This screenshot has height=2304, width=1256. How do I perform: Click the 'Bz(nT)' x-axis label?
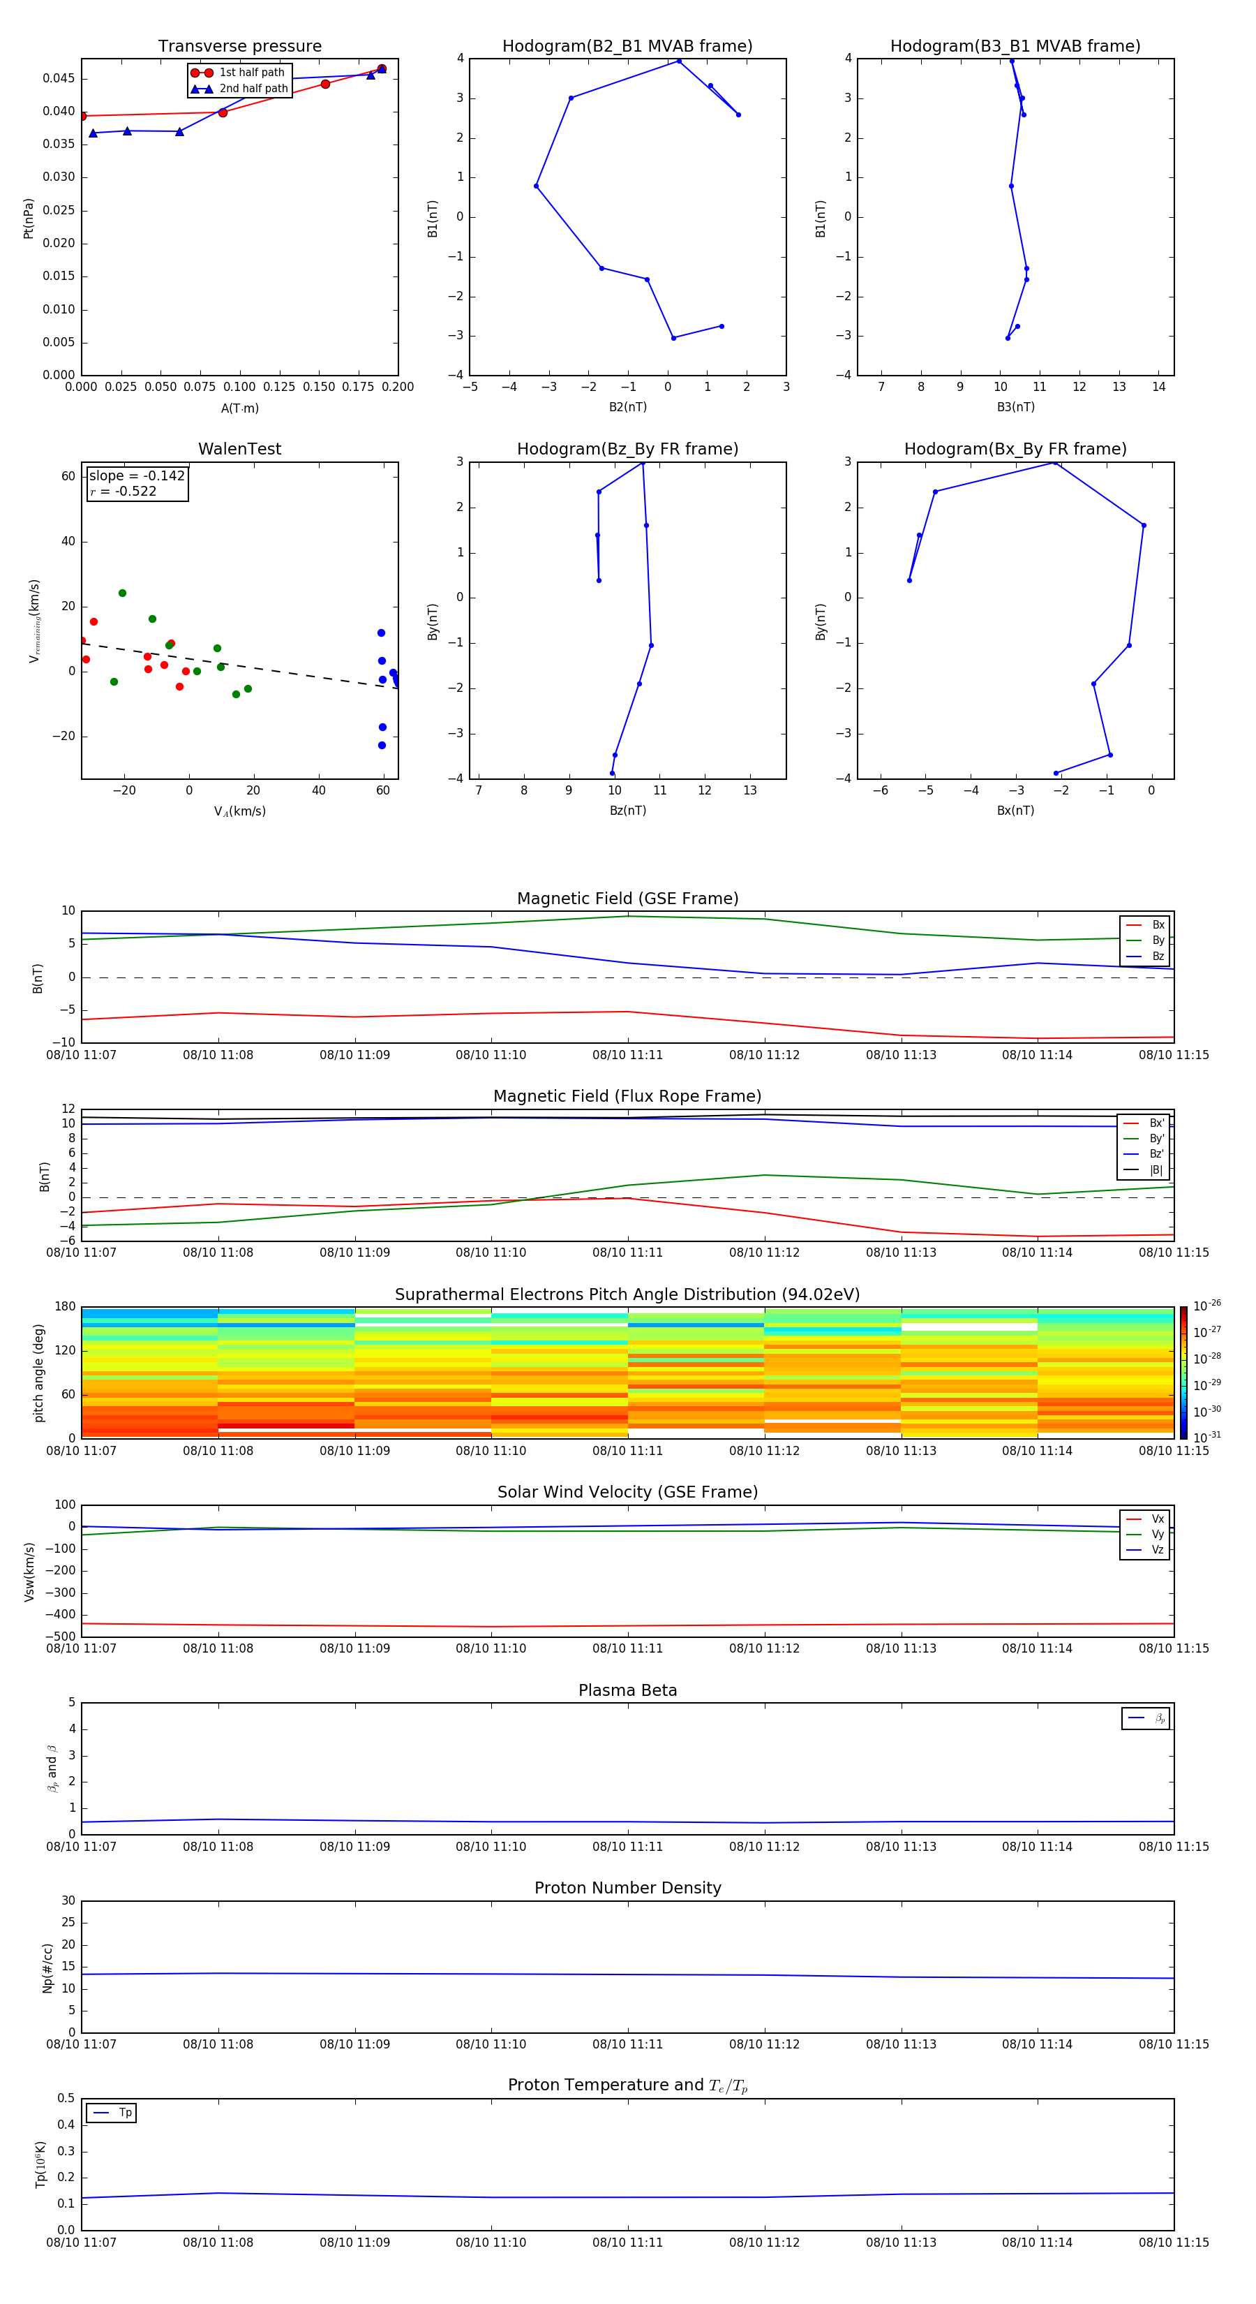[627, 811]
